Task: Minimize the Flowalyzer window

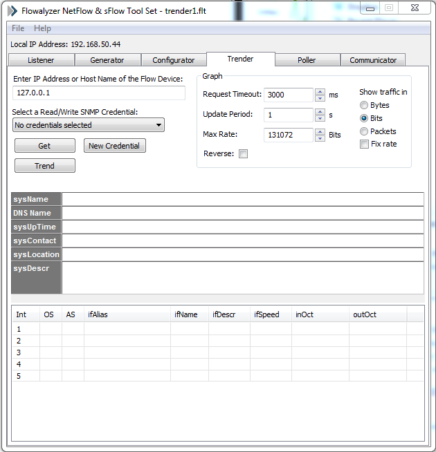Action: point(370,8)
